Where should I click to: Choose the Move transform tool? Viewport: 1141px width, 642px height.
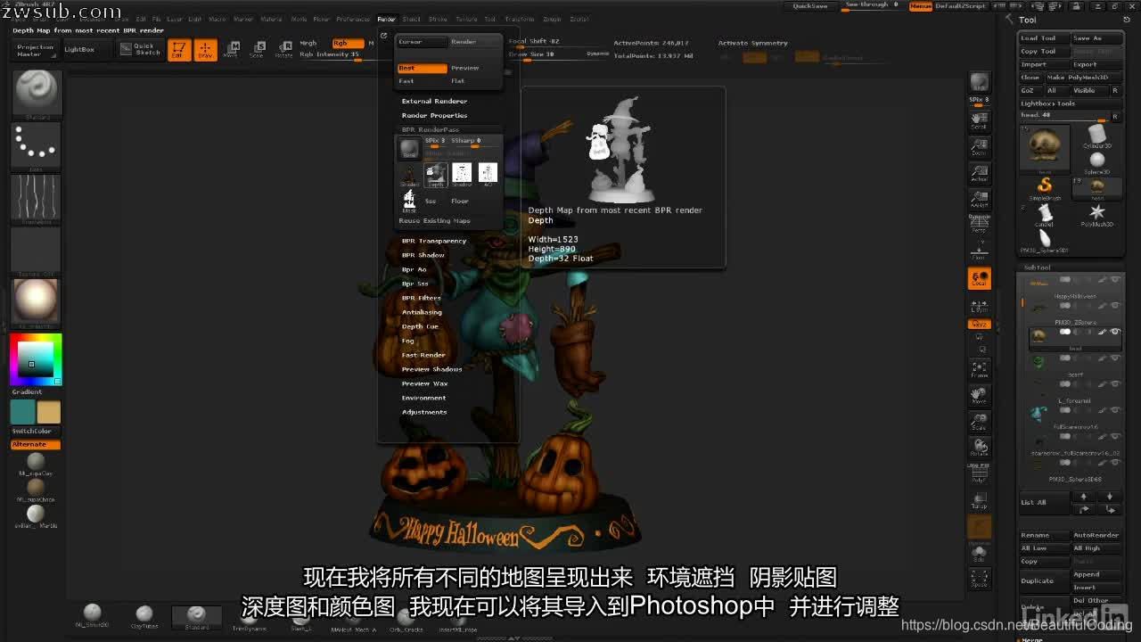pyautogui.click(x=231, y=49)
